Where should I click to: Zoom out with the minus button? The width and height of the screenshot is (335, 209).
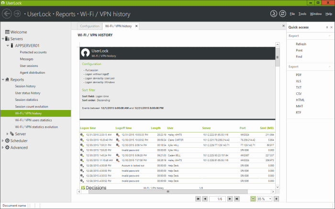click(x=253, y=199)
